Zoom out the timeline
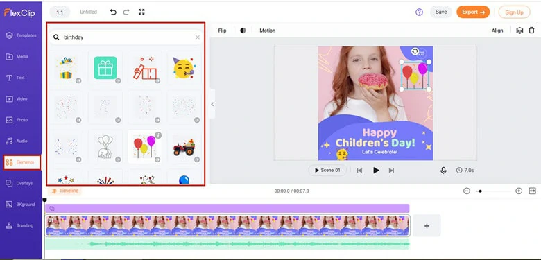 (467, 191)
